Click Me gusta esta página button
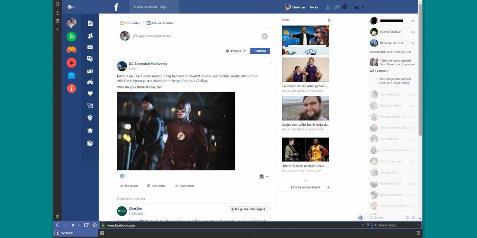 point(248,209)
